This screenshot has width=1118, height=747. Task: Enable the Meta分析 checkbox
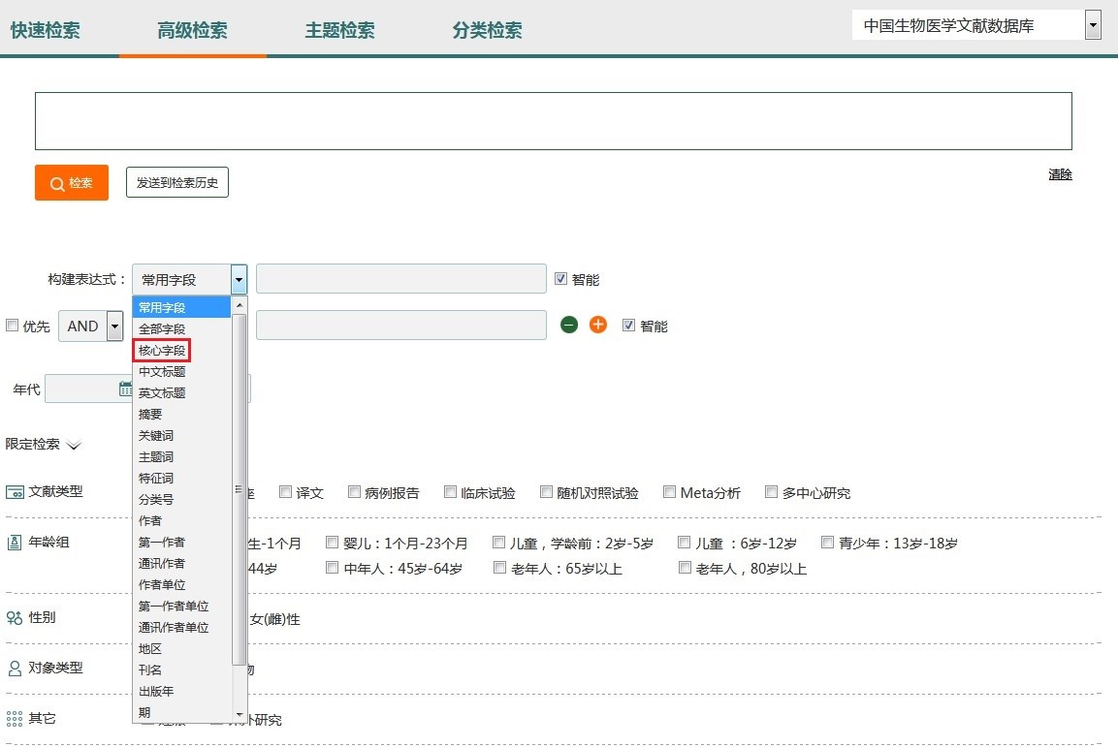coord(670,492)
